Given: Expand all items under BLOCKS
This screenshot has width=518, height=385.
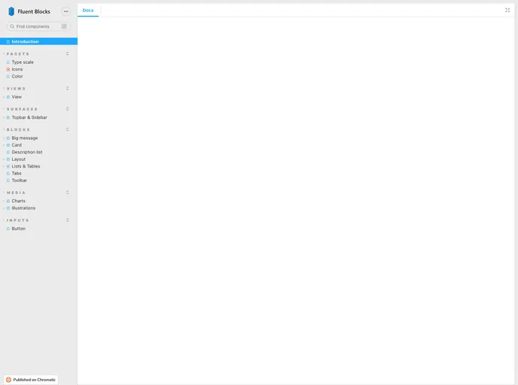Looking at the screenshot, I should 68,129.
